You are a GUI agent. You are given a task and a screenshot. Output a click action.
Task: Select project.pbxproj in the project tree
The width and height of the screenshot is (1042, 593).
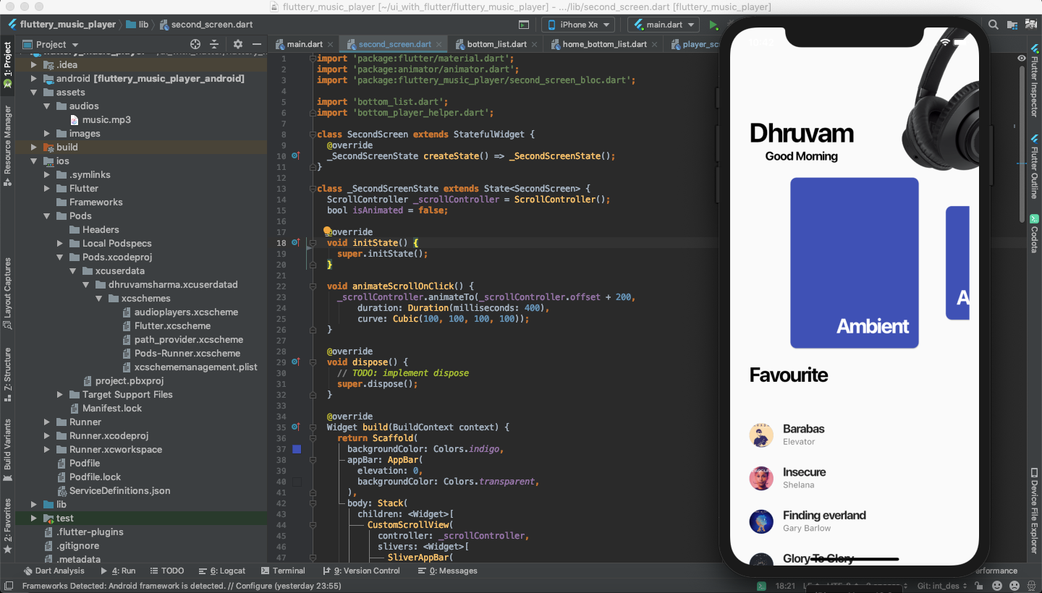[x=123, y=381]
